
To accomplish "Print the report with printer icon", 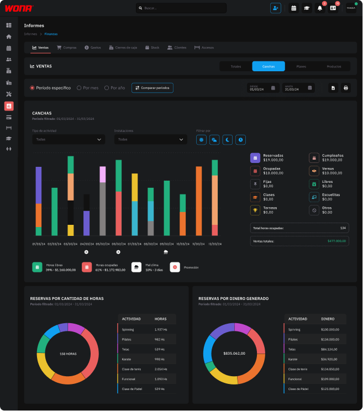I will tap(346, 88).
